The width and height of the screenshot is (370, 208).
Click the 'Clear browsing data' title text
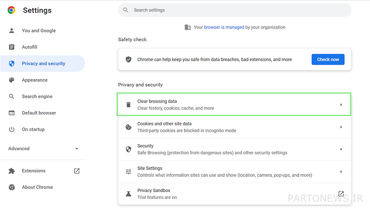(157, 101)
